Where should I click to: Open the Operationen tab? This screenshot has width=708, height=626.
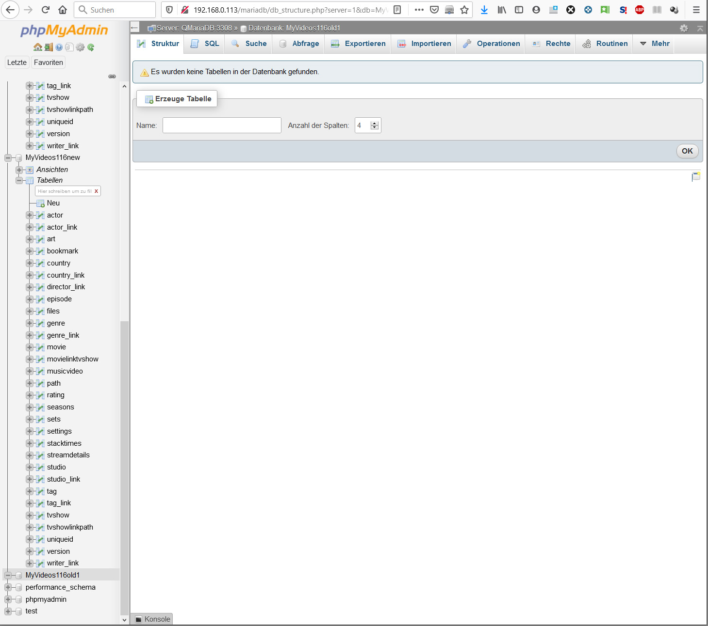[x=491, y=44]
